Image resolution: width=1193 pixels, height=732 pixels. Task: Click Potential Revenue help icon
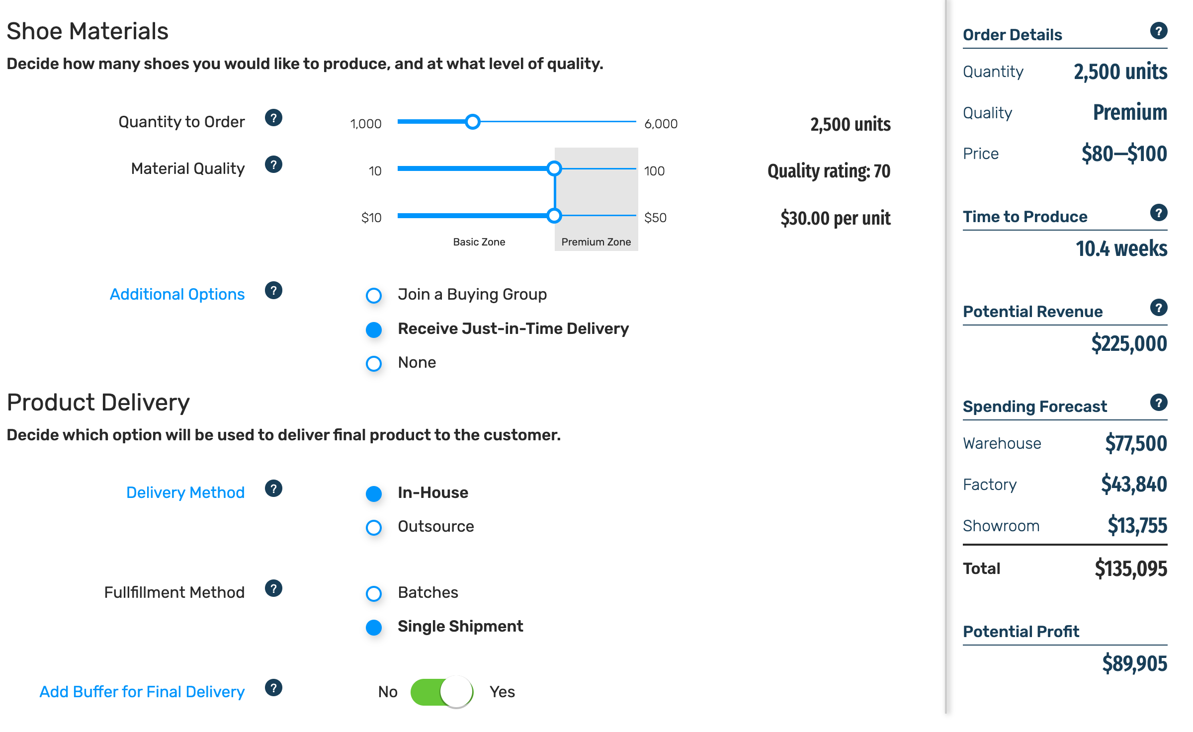click(x=1159, y=308)
